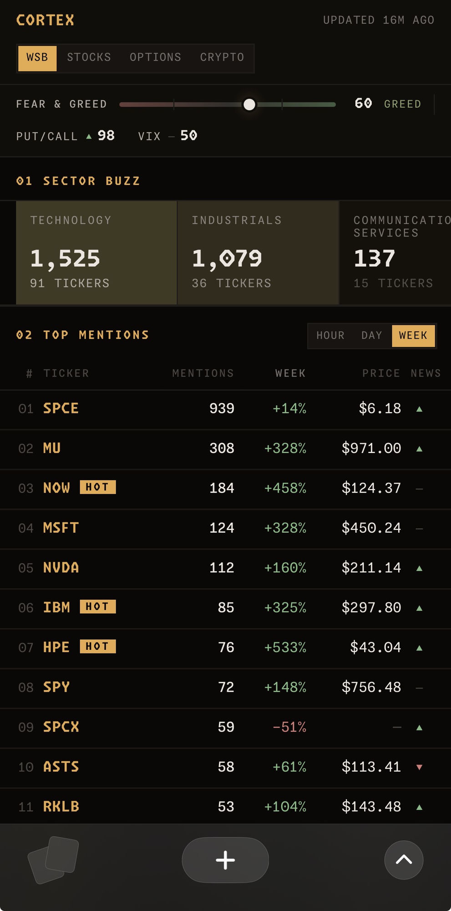Click the Put/Call up-triangle indicator
451x911 pixels.
click(89, 136)
